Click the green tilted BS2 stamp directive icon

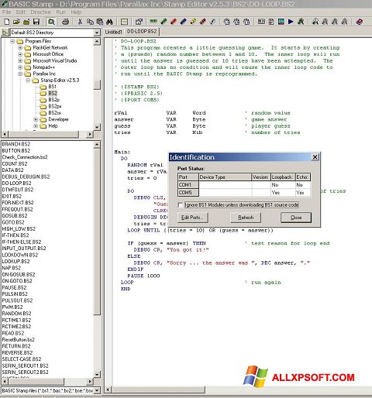click(x=164, y=22)
